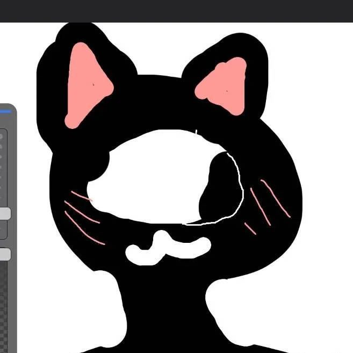Click the empty white canvas right of the cat's head
Screen dimensions: 353x353
click(322, 161)
